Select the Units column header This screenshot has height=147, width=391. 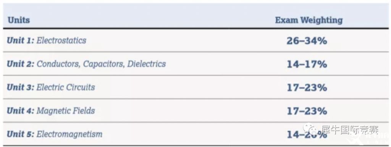19,20
